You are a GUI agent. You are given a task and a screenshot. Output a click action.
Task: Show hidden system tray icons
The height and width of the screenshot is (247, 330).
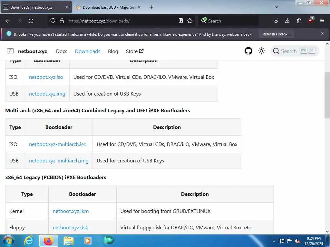pyautogui.click(x=274, y=241)
